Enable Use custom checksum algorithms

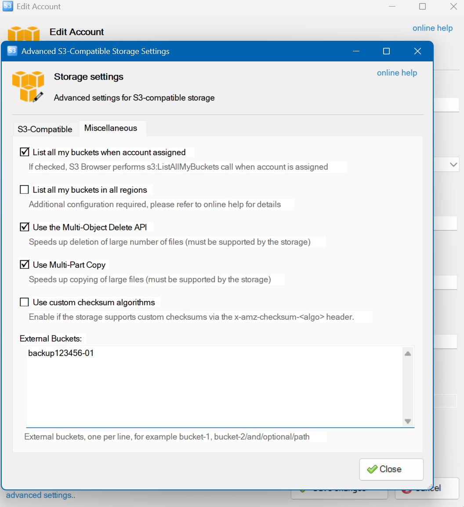tap(25, 303)
